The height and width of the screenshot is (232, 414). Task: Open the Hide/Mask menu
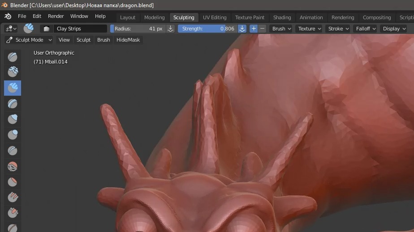[x=128, y=40]
